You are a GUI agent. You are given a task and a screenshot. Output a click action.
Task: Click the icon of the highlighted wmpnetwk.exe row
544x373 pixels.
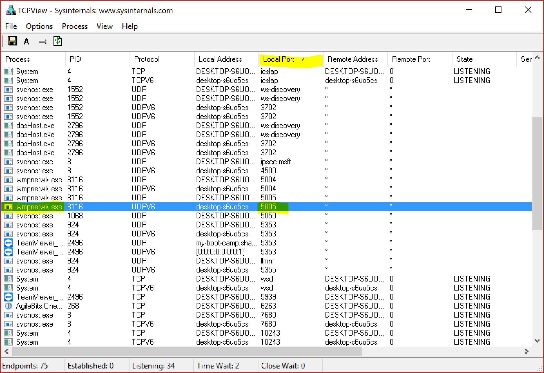[x=8, y=207]
